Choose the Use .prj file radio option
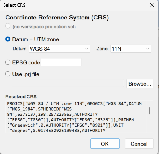This screenshot has width=159, height=154. [x=8, y=74]
